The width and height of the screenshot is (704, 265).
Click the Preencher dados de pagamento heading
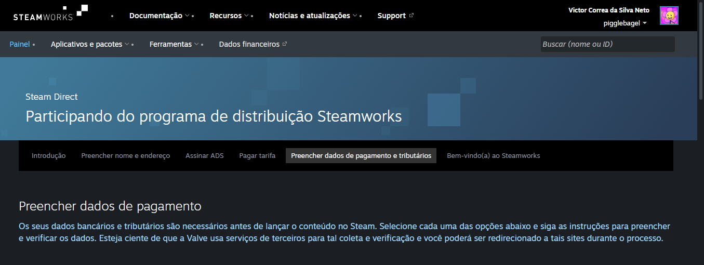pos(110,206)
